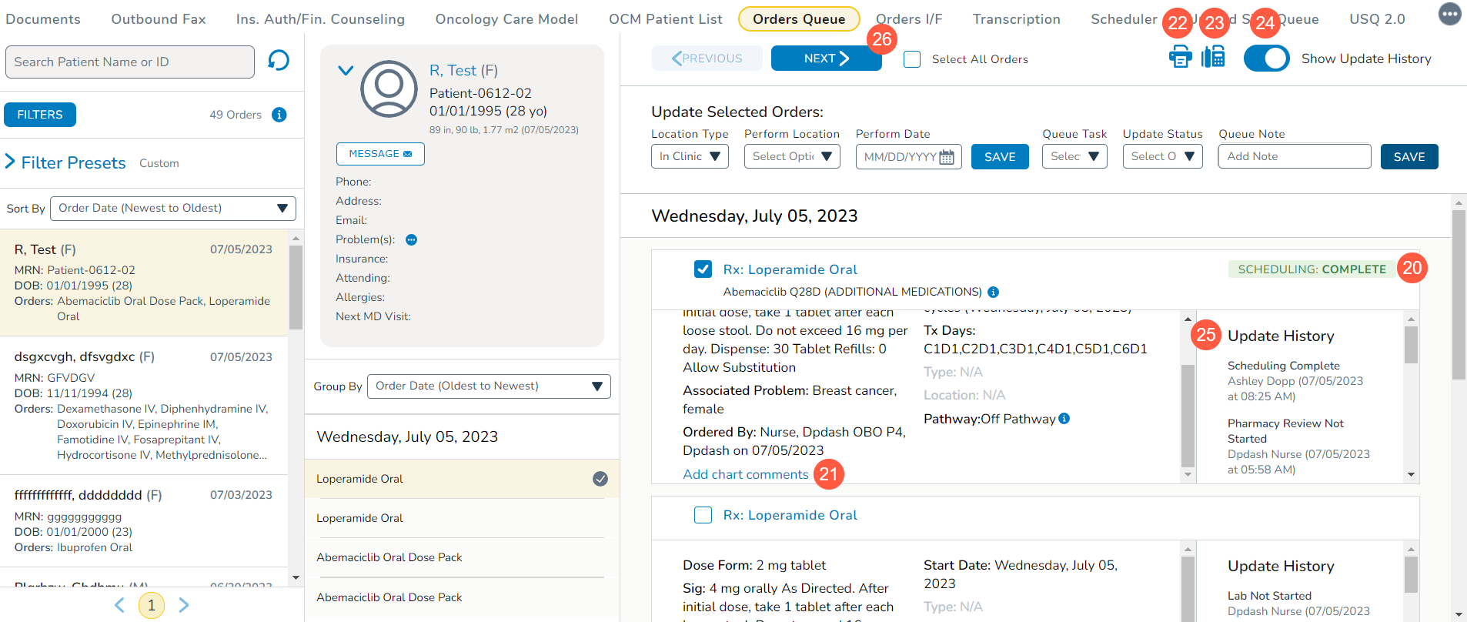Open the more options ellipsis icon
The height and width of the screenshot is (622, 1467).
point(1449,14)
